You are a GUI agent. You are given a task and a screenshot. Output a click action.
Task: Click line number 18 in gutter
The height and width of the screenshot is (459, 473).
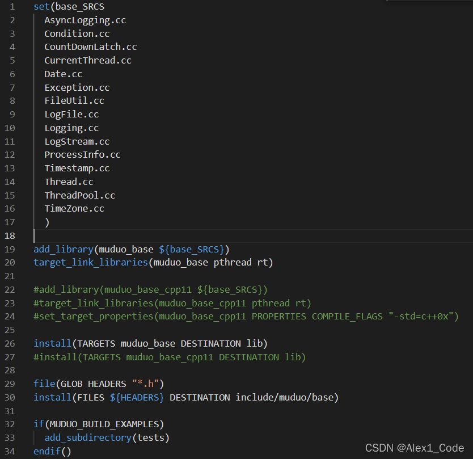[x=10, y=236]
